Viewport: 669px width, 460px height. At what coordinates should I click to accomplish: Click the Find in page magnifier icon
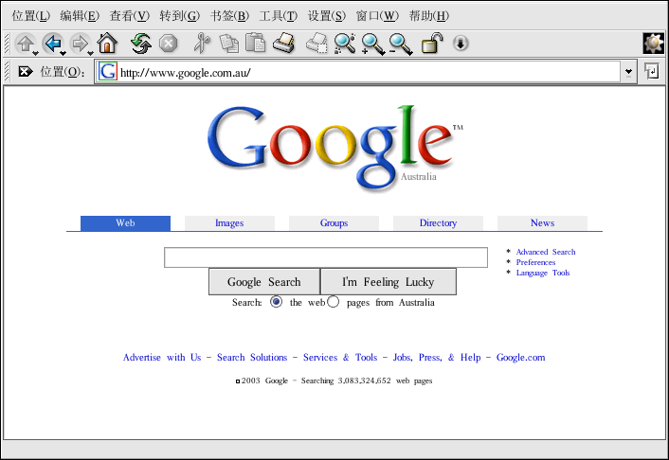345,43
